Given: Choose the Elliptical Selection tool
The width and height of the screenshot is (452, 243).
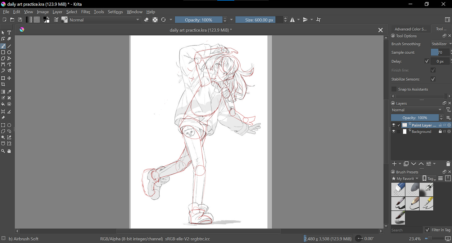Looking at the screenshot, I should pos(9,125).
